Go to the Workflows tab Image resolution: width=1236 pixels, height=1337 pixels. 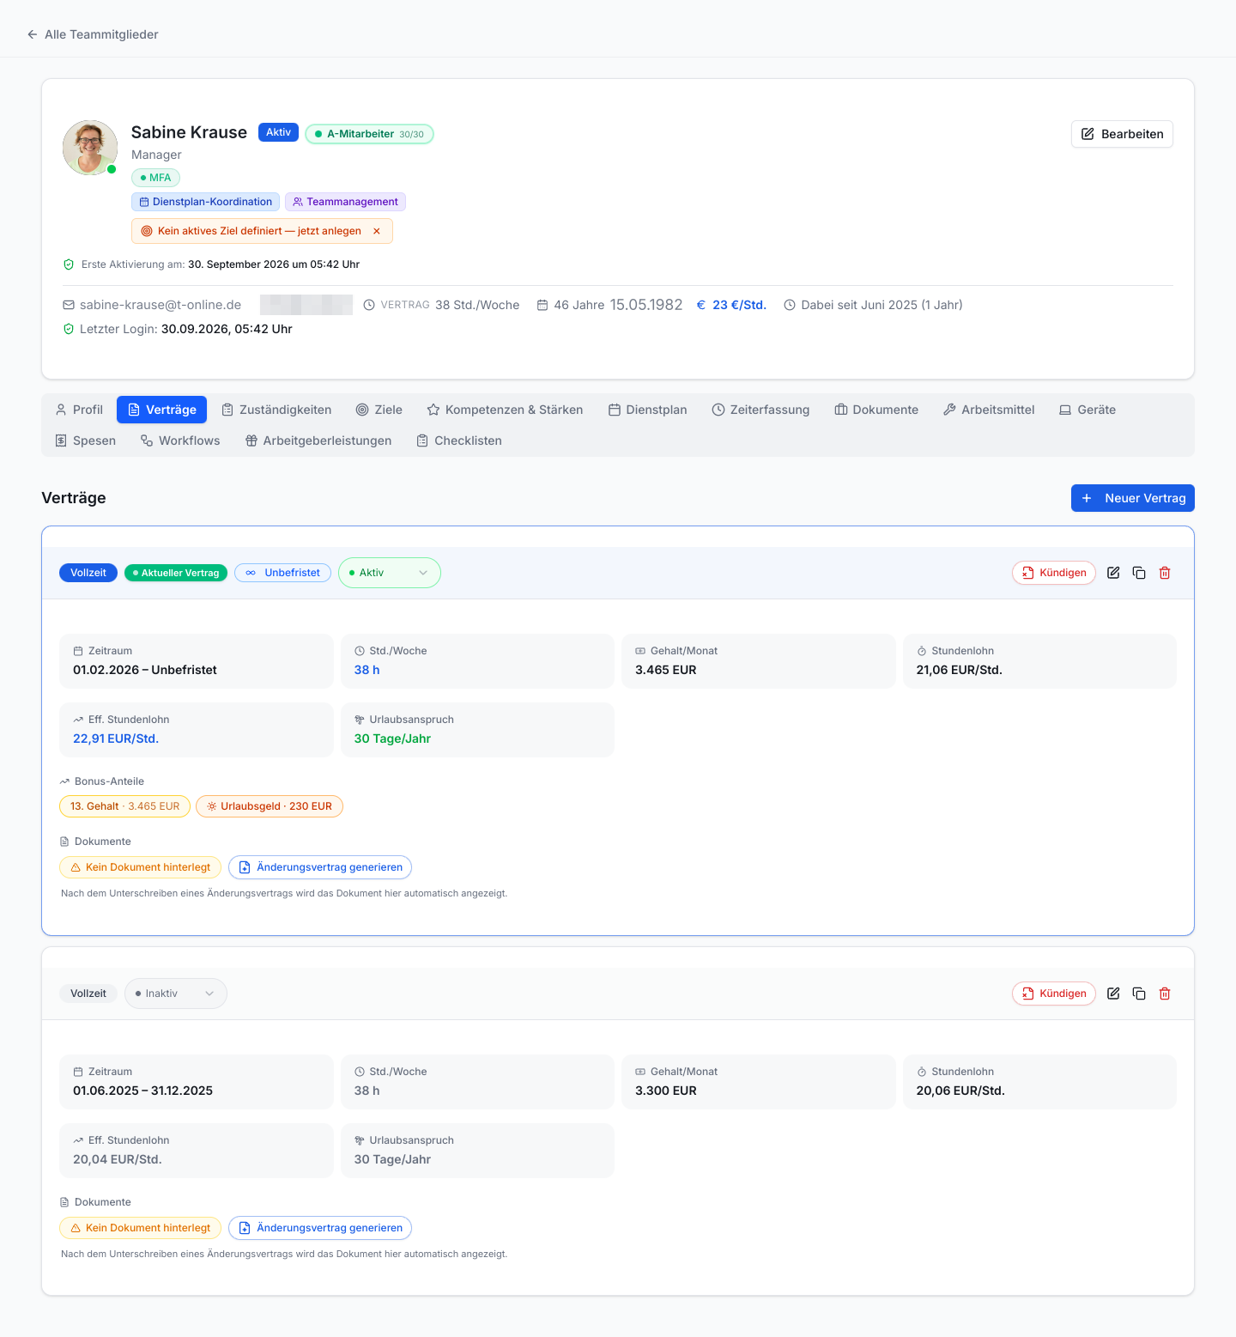(180, 441)
